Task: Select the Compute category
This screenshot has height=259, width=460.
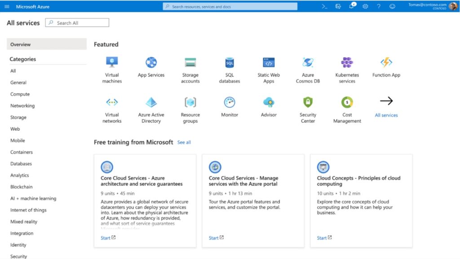Action: coord(20,94)
